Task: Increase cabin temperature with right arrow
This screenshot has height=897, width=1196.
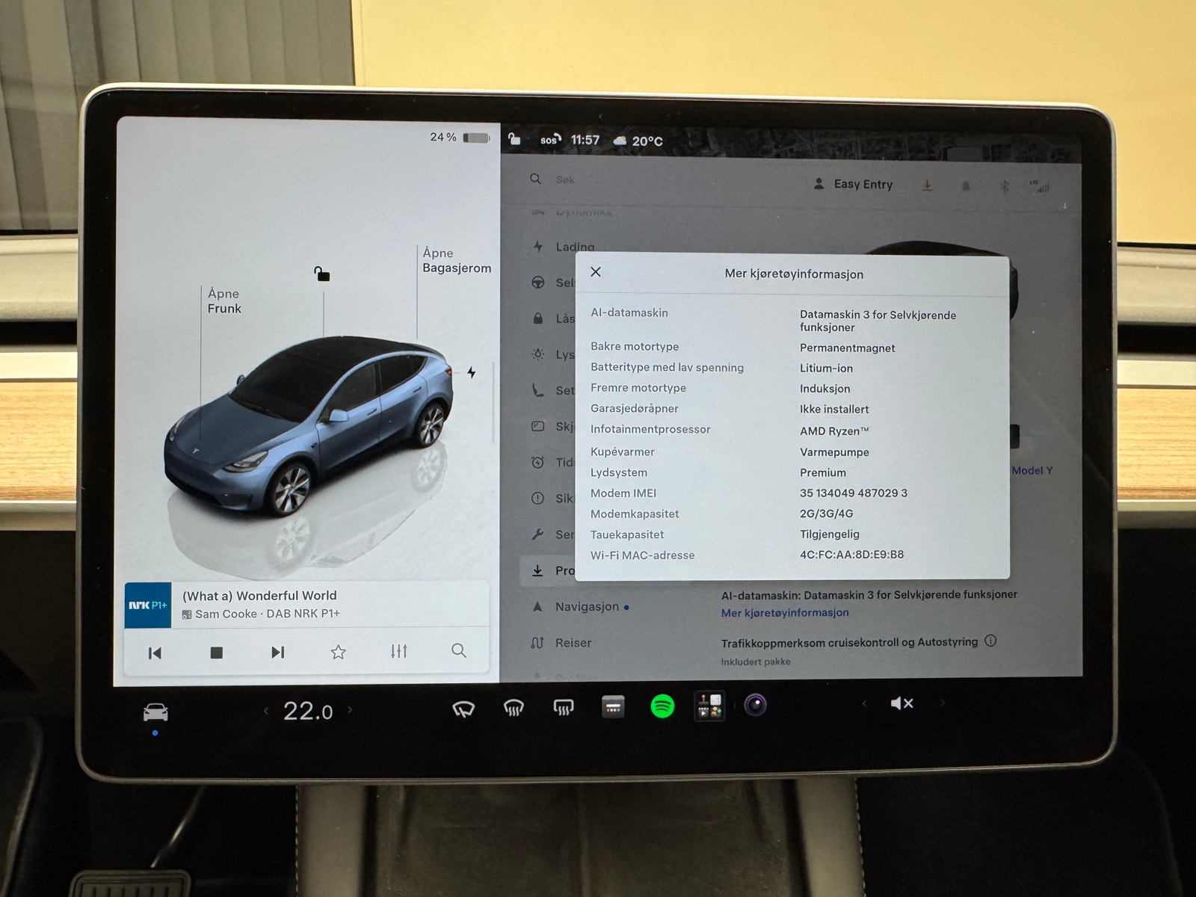Action: pyautogui.click(x=350, y=710)
